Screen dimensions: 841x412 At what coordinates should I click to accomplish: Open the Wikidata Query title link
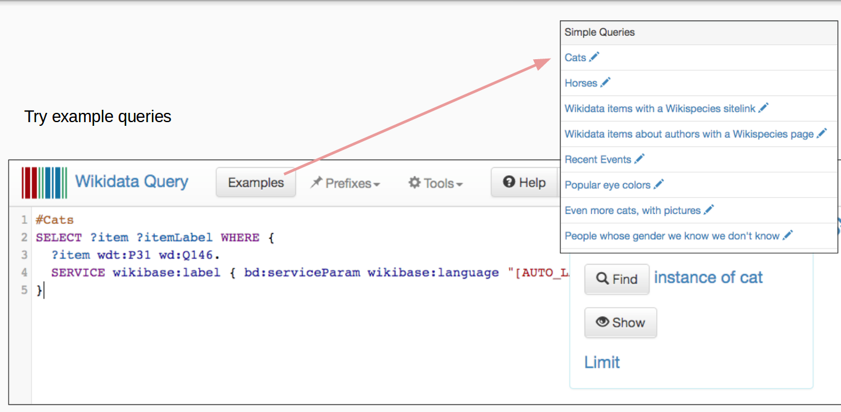tap(132, 182)
